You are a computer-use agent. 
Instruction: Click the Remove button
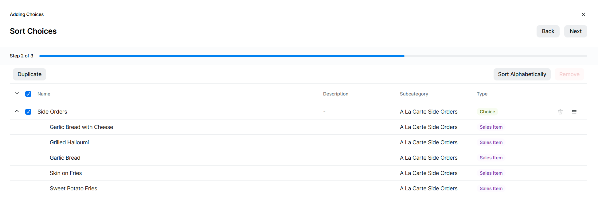pyautogui.click(x=569, y=74)
